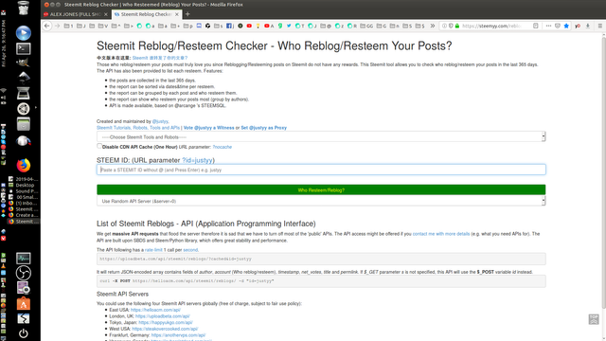Screen dimensions: 606x341
Task: Open bookmark folder labeled 1
Action: [x=69, y=26]
